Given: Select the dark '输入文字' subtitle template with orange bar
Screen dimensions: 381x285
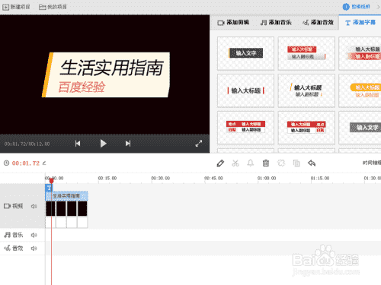Looking at the screenshot, I should coord(245,53).
